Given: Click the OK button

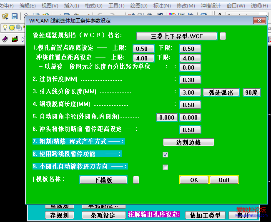Looking at the screenshot, I should (194, 180).
